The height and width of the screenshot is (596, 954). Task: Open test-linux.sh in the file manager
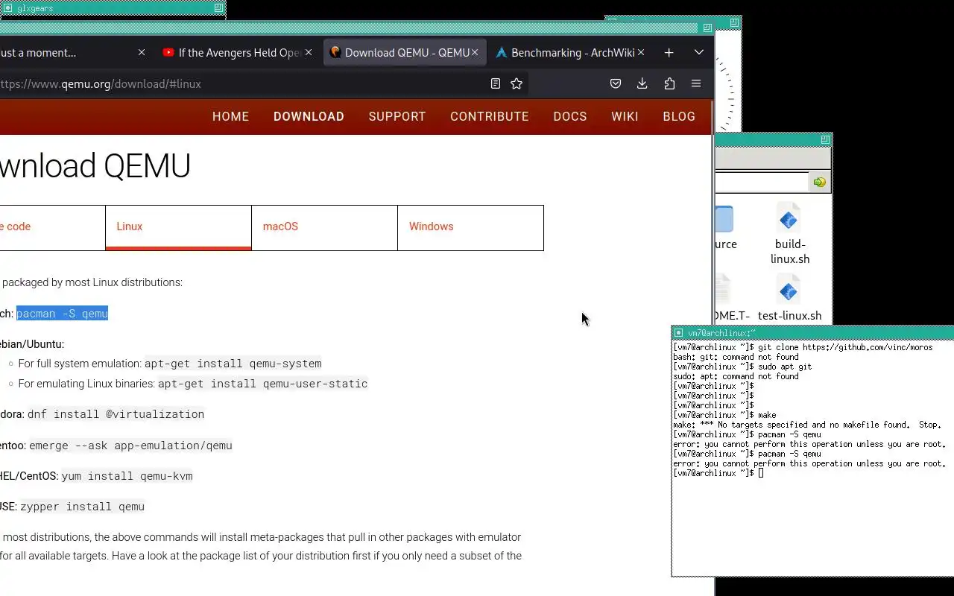789,299
